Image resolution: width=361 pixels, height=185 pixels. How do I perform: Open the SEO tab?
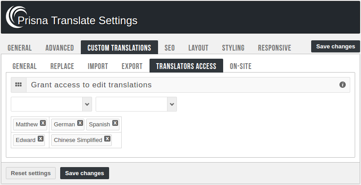pos(169,48)
